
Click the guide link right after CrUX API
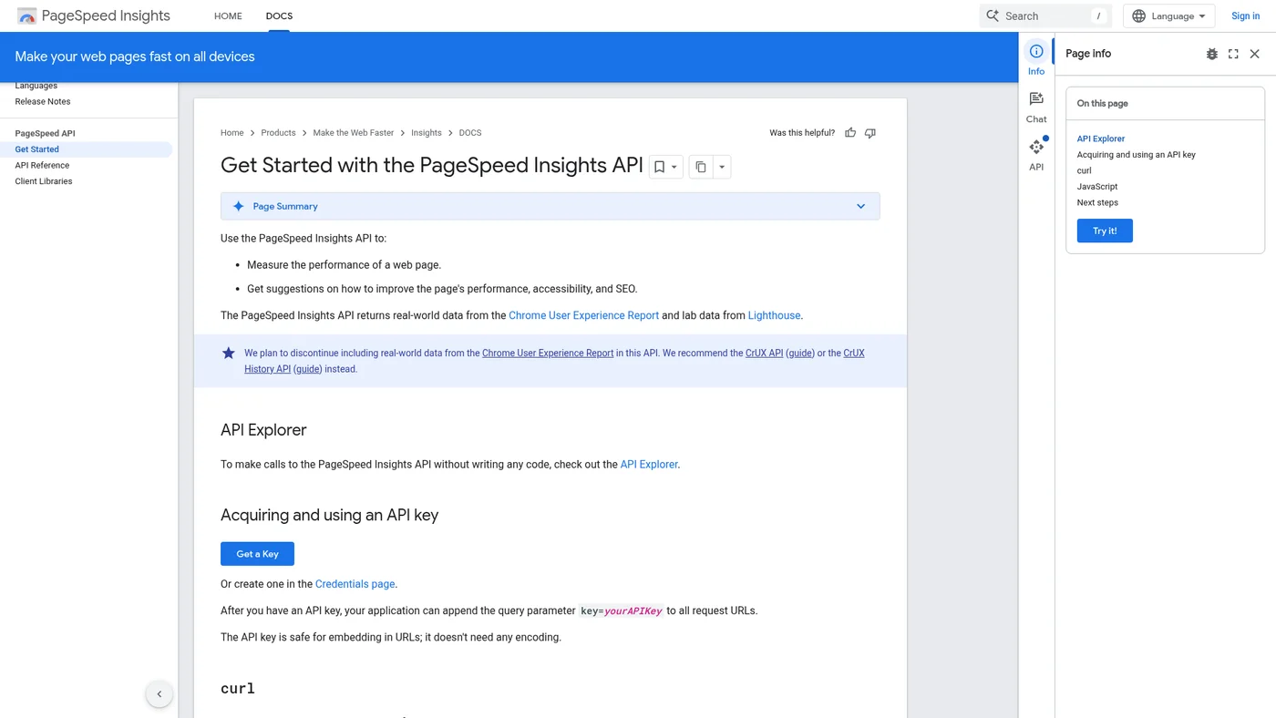[x=800, y=354]
